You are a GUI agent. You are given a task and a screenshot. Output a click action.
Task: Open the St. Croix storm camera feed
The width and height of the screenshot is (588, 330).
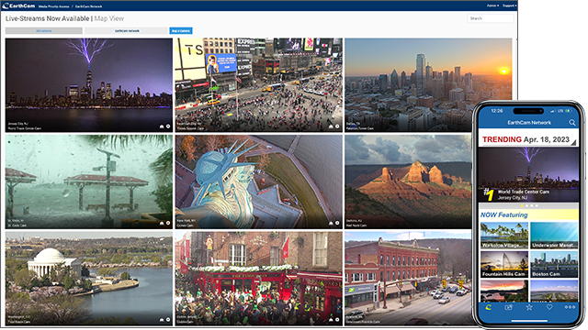(x=89, y=181)
